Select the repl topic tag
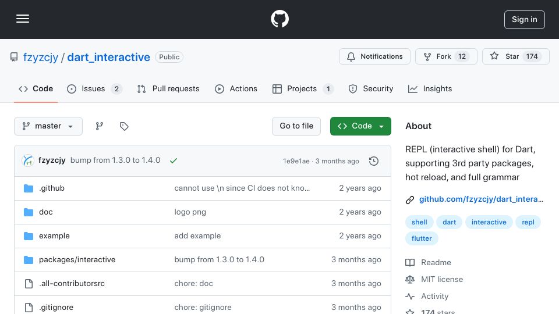 pos(528,222)
